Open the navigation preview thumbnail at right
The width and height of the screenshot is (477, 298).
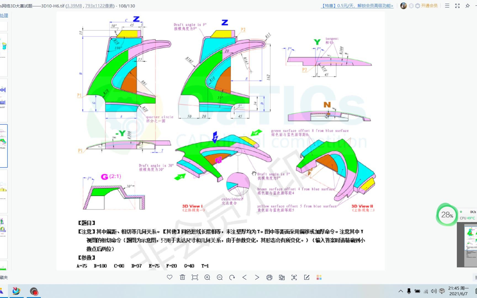(x=467, y=244)
